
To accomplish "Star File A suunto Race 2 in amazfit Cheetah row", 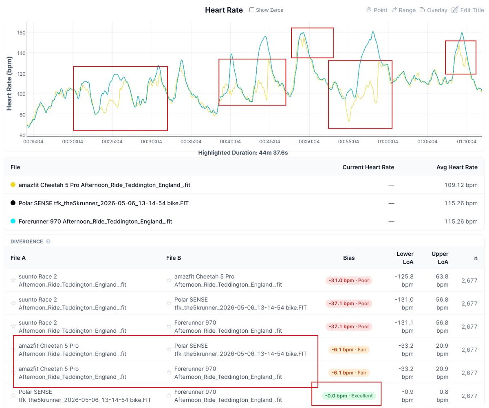I will 13,280.
